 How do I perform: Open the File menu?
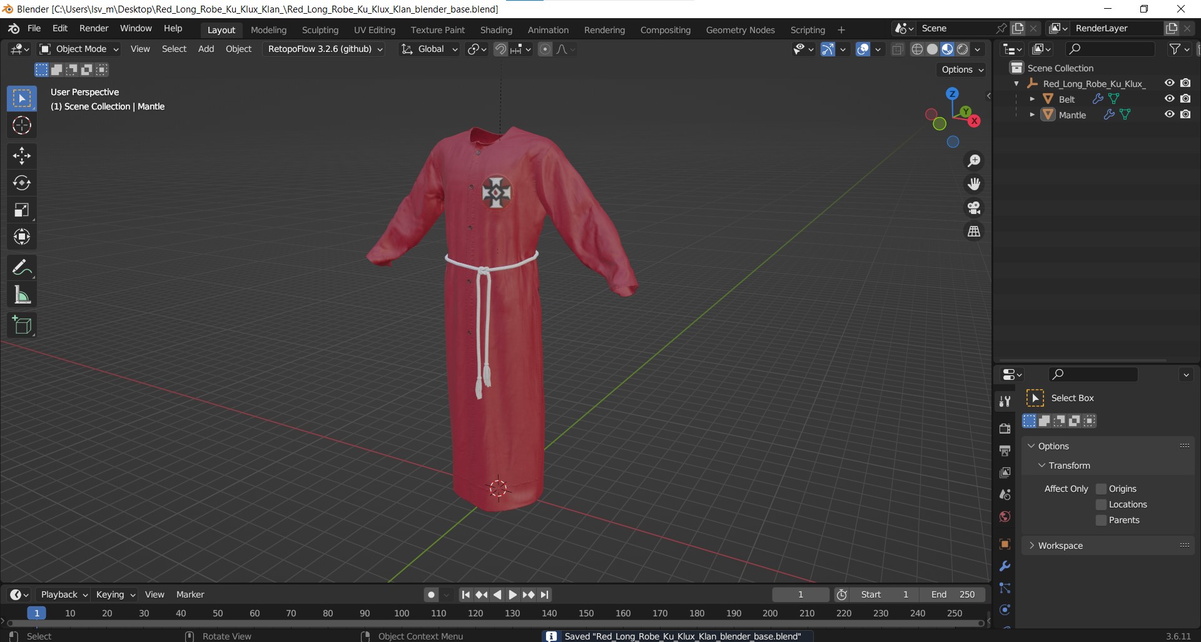(34, 29)
